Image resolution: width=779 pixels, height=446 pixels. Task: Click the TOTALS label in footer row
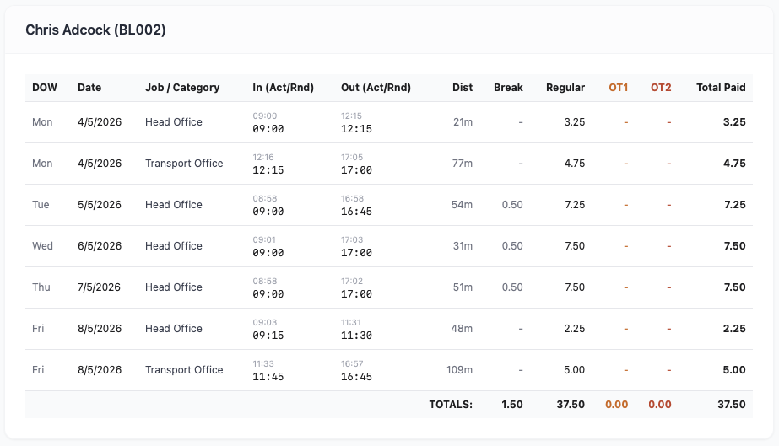(x=451, y=405)
